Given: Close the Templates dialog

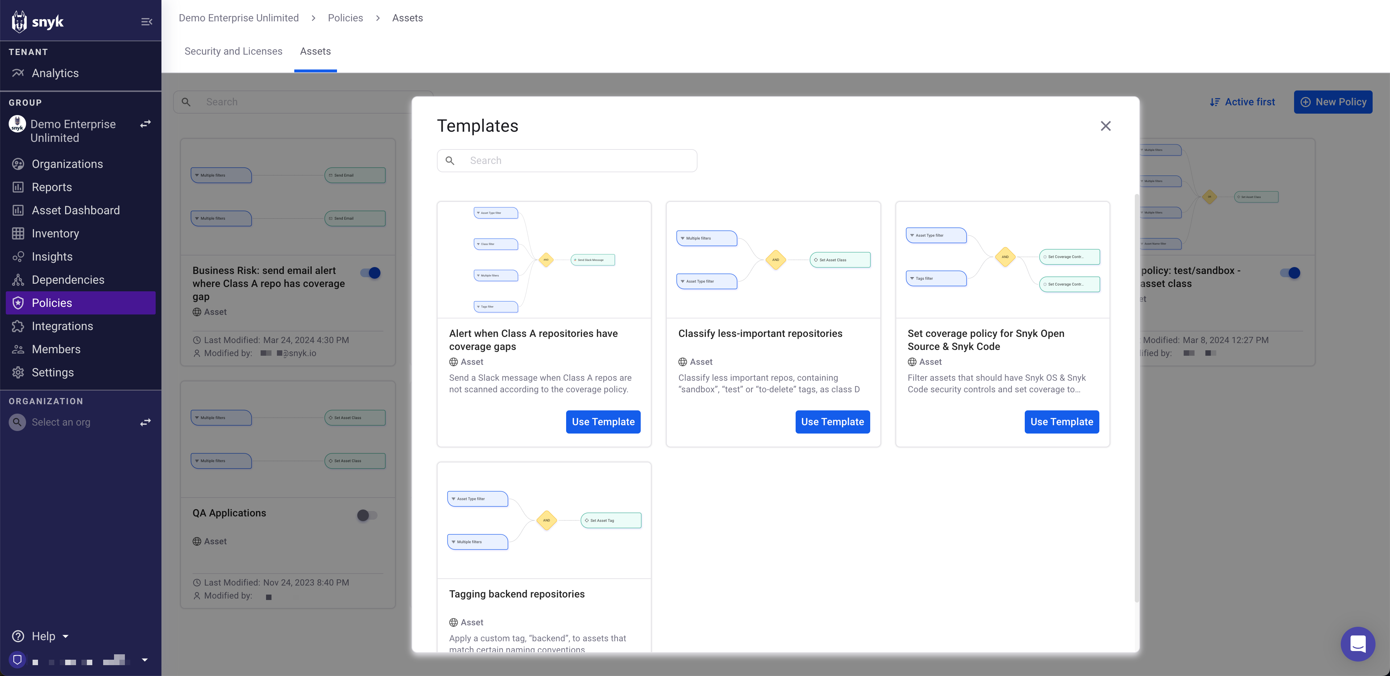Looking at the screenshot, I should 1105,126.
